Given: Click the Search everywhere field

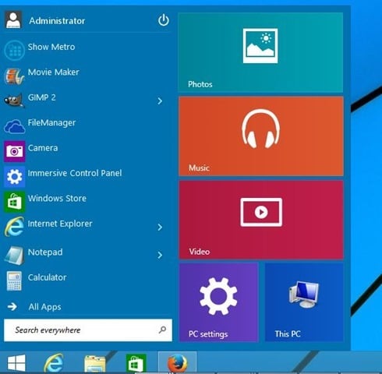Looking at the screenshot, I should click(x=88, y=330).
